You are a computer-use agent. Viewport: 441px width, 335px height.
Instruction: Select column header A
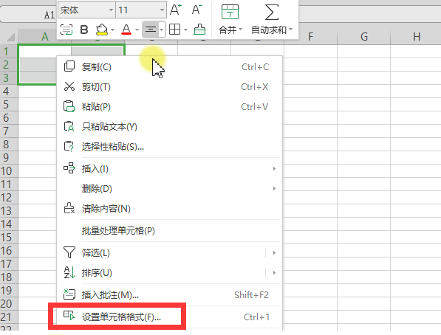click(45, 37)
